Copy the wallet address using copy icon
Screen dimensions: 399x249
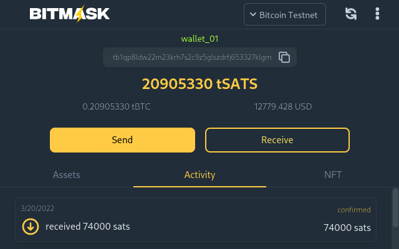(284, 57)
